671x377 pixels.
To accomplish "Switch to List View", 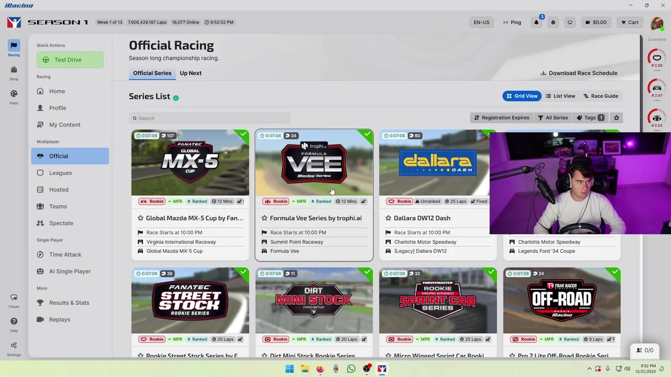I will (560, 96).
